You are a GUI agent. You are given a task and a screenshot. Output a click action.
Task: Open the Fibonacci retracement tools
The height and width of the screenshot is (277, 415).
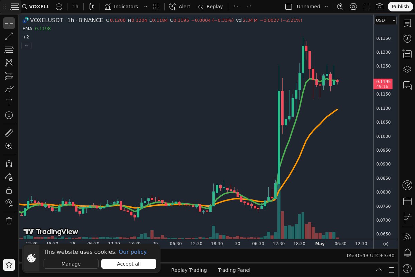[x=9, y=50]
